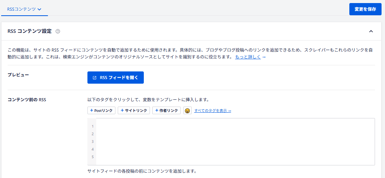Click inside the コンテンツ前の RSS editor

click(234, 141)
